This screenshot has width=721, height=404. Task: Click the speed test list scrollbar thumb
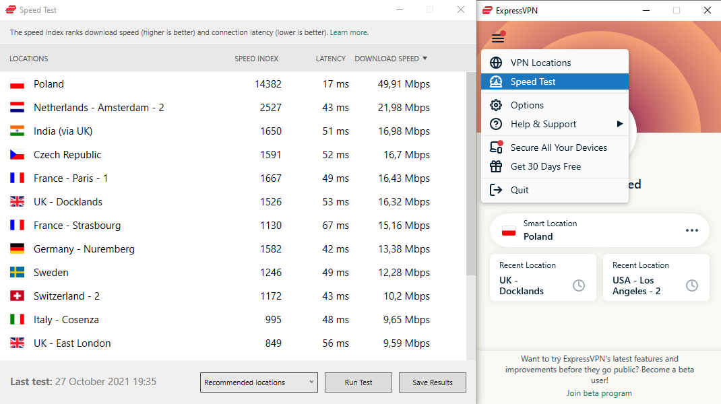(x=471, y=174)
